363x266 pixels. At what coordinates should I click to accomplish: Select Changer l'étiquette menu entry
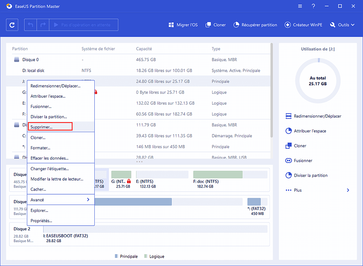click(x=61, y=169)
